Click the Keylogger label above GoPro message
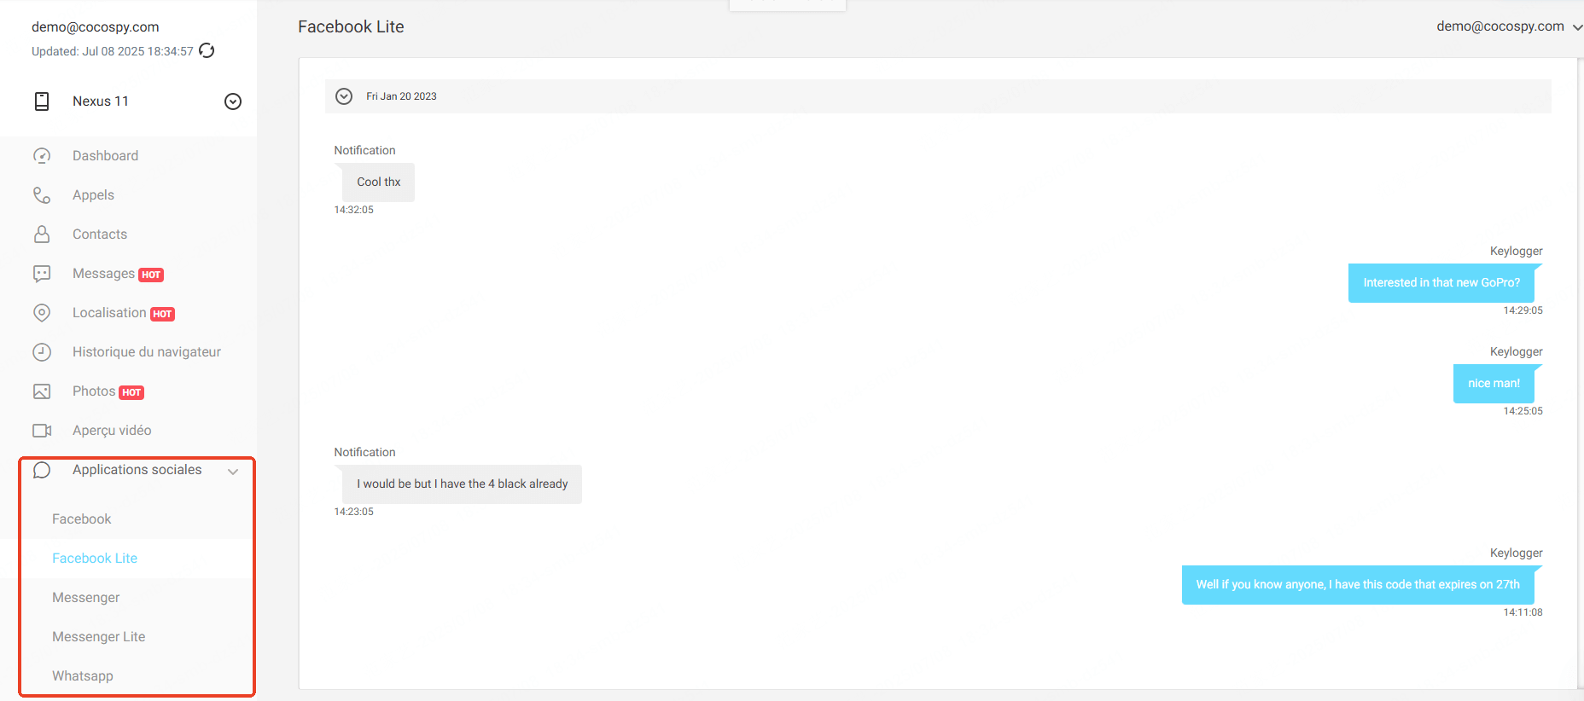The image size is (1584, 701). tap(1517, 252)
